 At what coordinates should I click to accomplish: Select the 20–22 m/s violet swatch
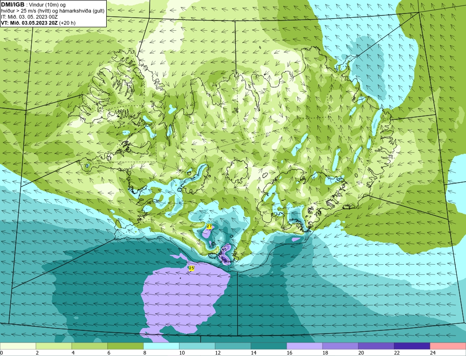coord(376,346)
